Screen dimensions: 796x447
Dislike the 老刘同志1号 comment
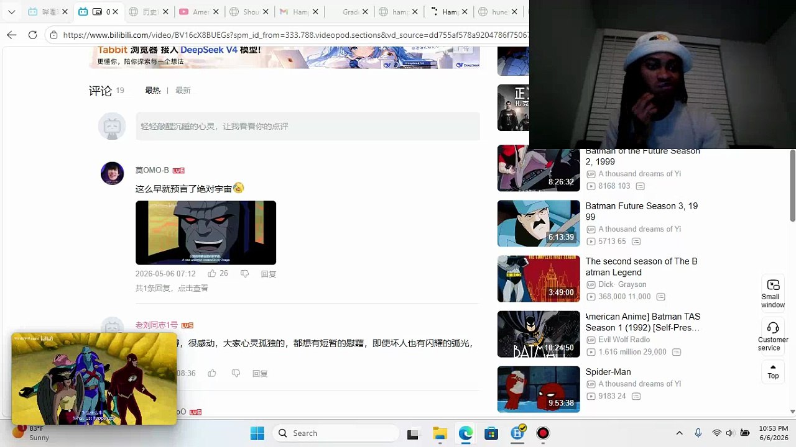click(236, 373)
